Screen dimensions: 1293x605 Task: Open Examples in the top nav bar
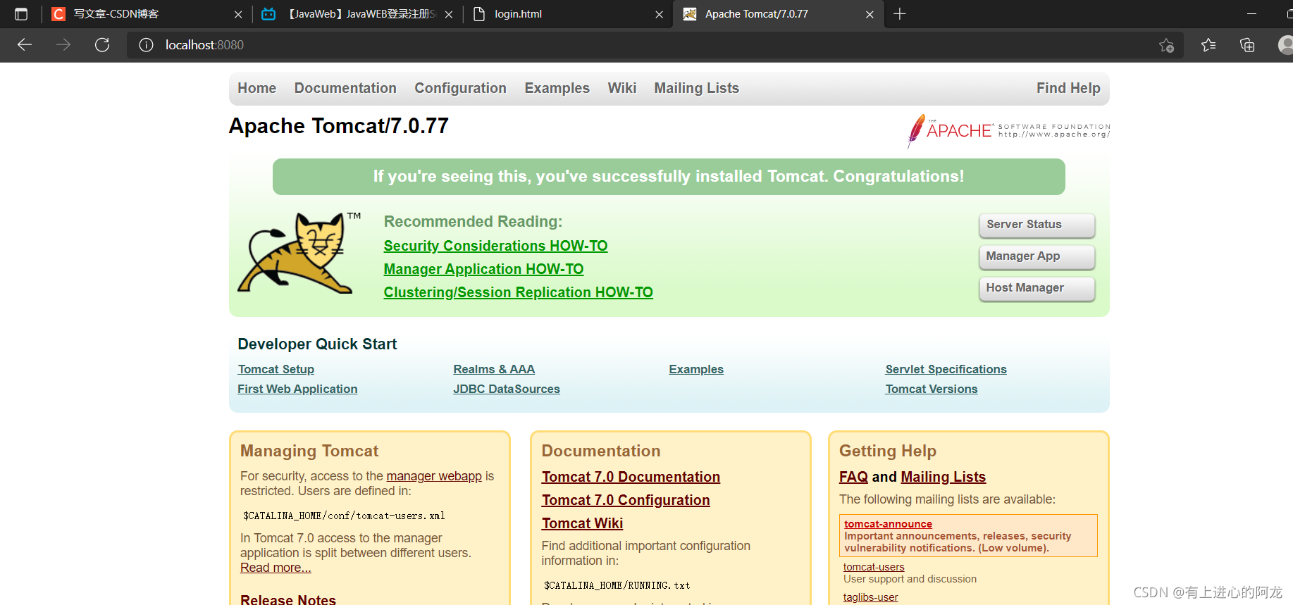coord(557,88)
